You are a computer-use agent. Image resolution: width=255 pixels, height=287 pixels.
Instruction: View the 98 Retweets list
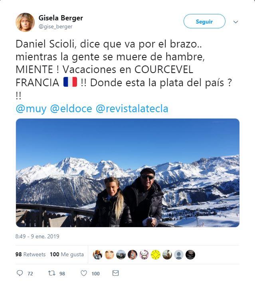[x=30, y=254]
